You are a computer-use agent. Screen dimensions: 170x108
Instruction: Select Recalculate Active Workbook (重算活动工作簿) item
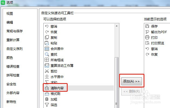pyautogui.click(x=79, y=65)
